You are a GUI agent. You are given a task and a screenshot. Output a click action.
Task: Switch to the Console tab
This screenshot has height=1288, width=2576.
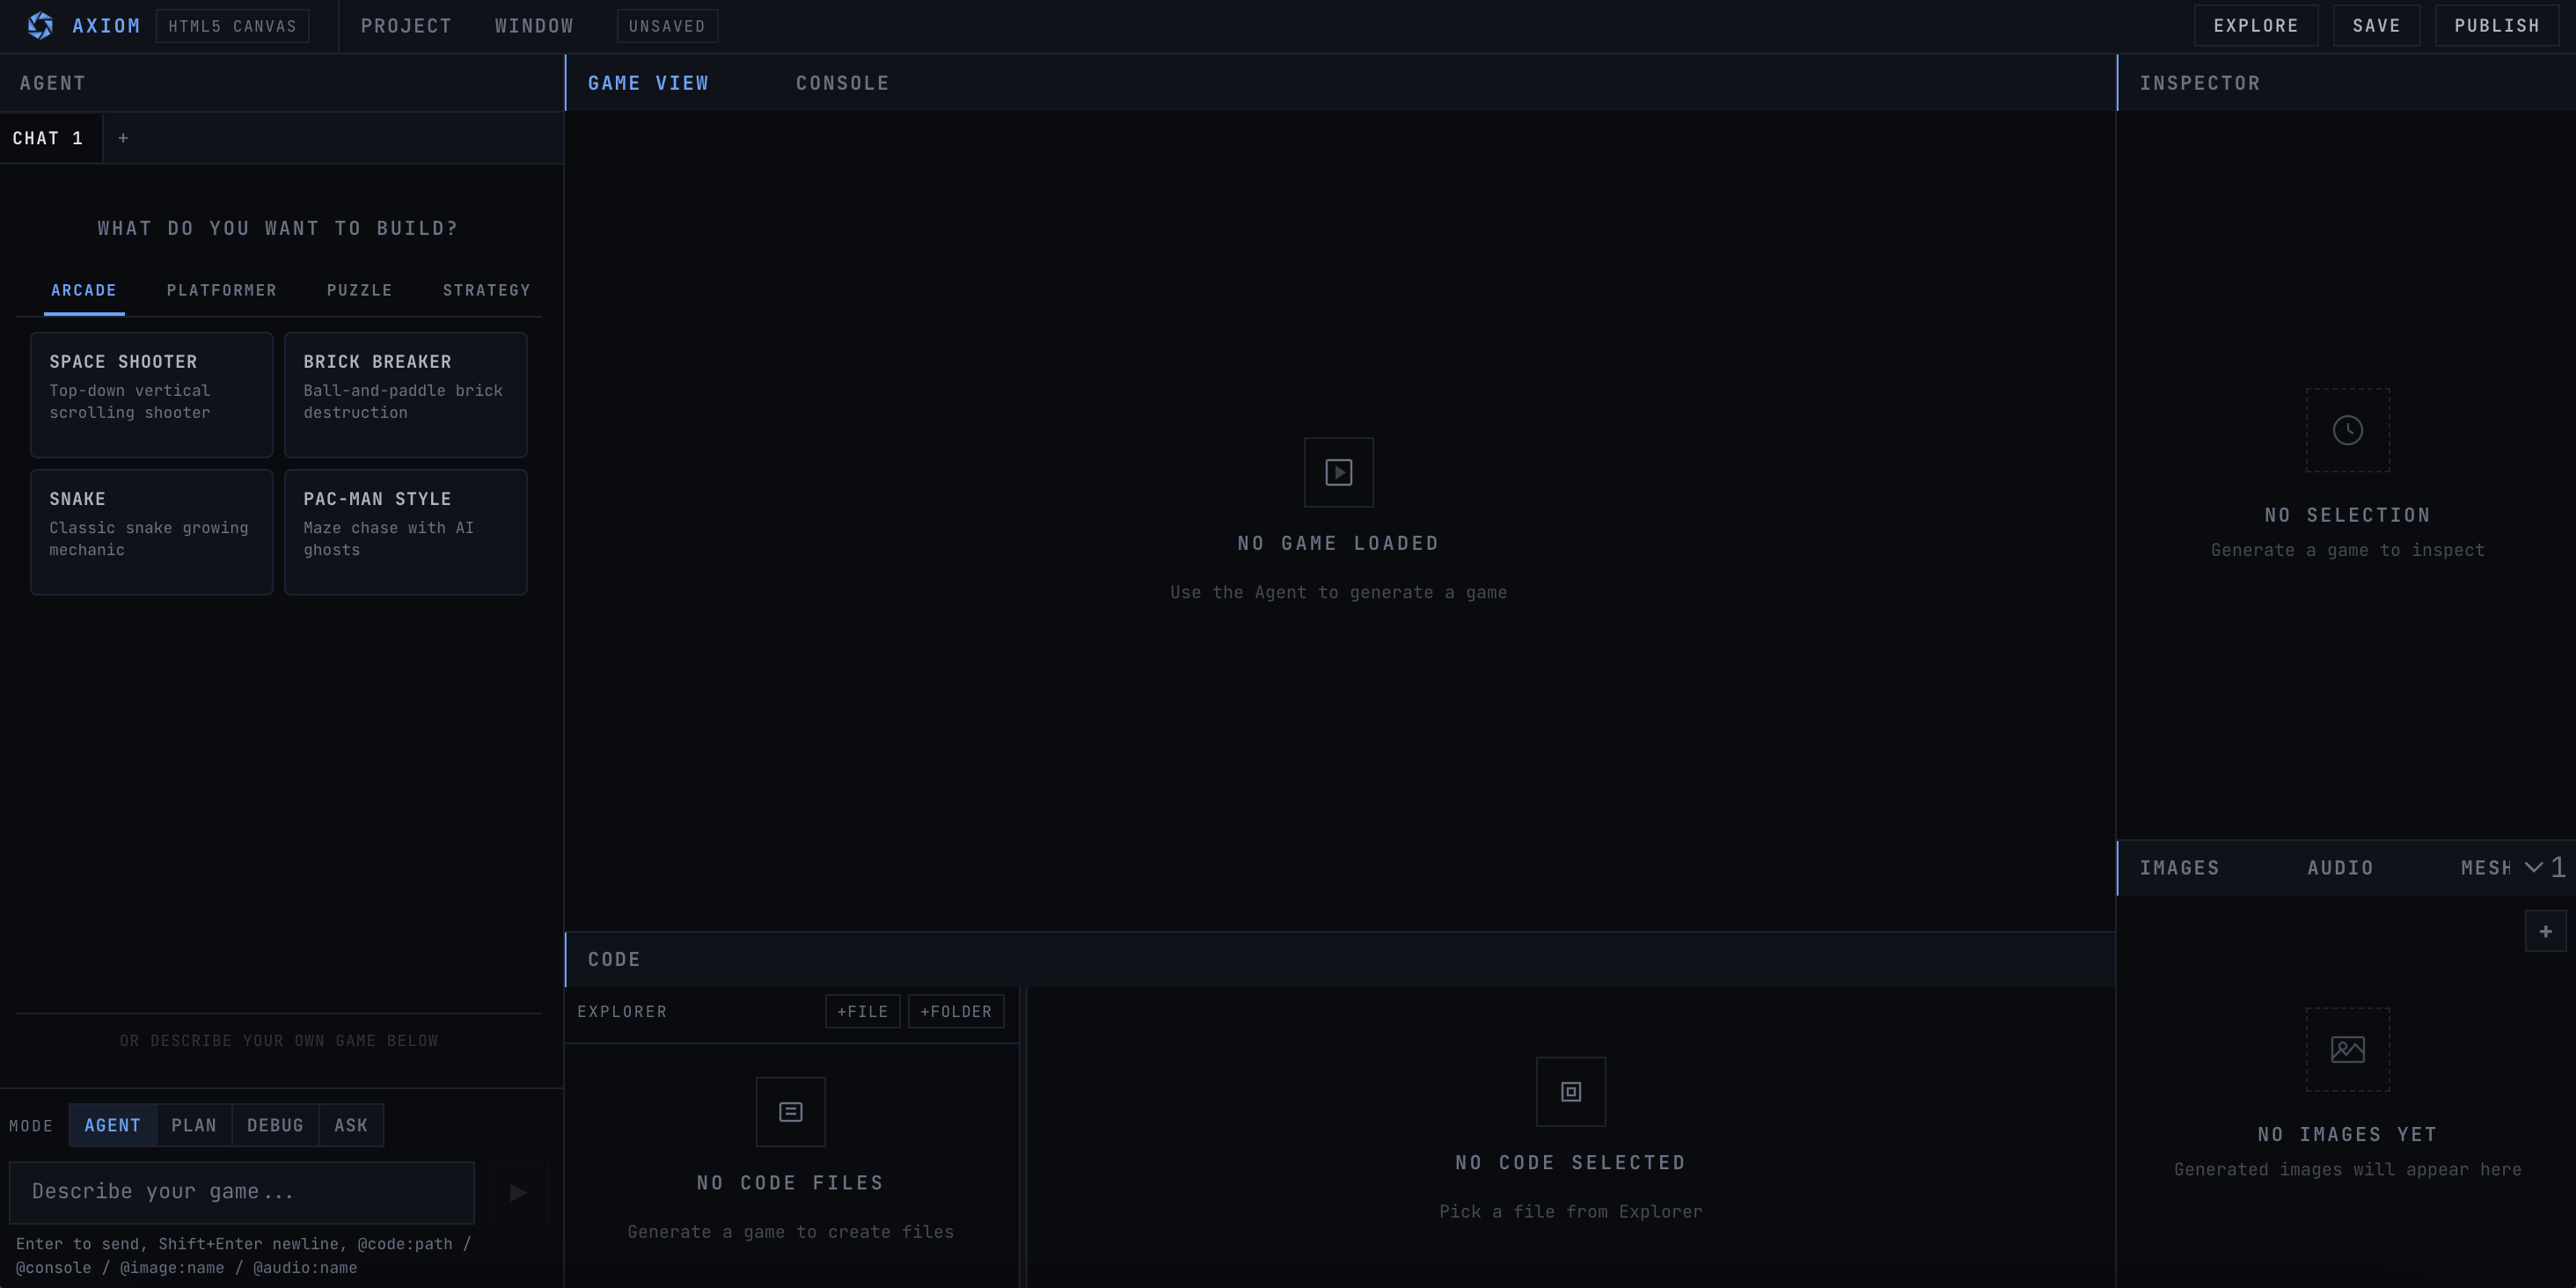pyautogui.click(x=842, y=83)
